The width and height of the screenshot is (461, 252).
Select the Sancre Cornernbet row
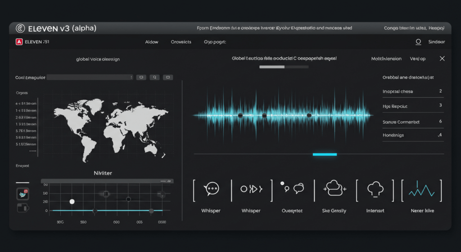point(413,122)
